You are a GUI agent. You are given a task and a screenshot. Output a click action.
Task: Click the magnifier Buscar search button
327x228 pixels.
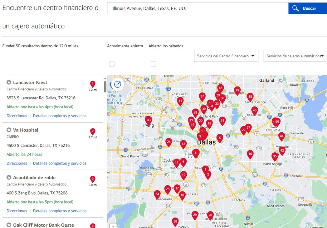[x=308, y=8]
